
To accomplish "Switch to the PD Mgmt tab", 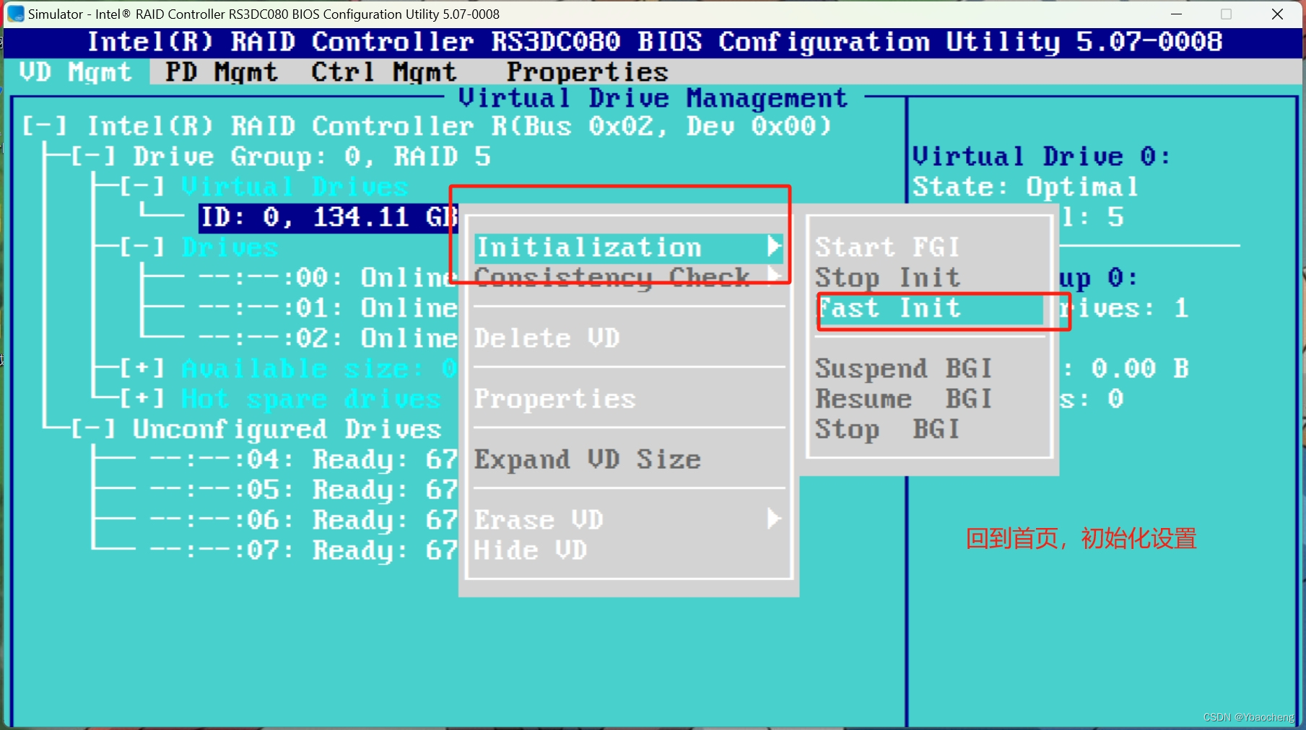I will [221, 72].
